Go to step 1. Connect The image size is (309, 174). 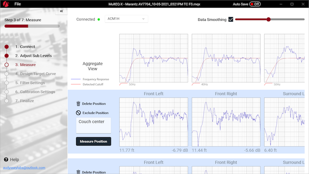click(x=25, y=46)
